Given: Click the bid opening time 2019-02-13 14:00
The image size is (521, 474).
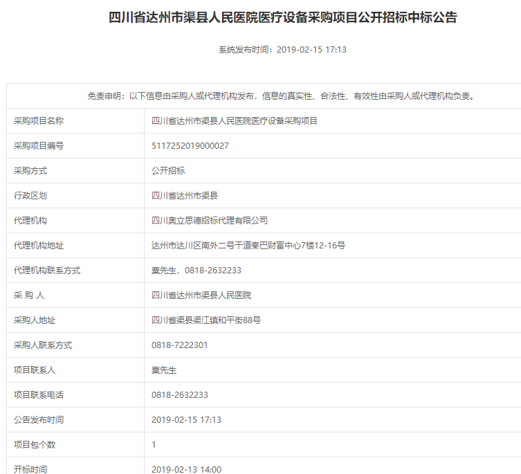Looking at the screenshot, I should coord(186,469).
